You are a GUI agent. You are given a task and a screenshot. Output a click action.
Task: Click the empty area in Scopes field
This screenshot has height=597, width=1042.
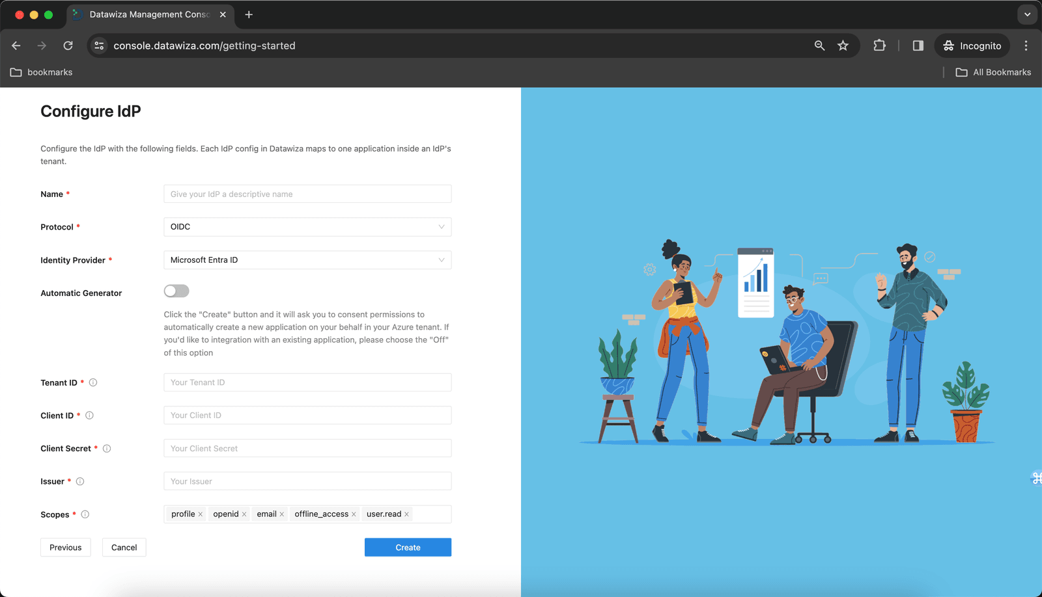[x=432, y=514]
